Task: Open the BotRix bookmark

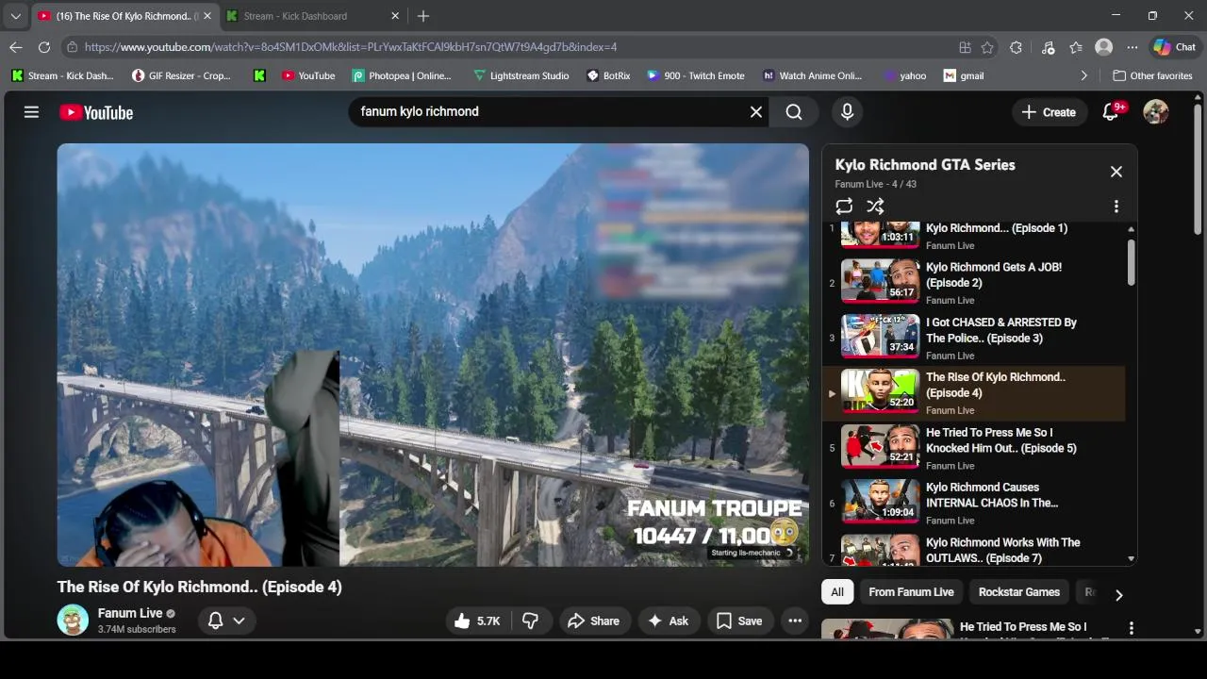Action: click(608, 75)
